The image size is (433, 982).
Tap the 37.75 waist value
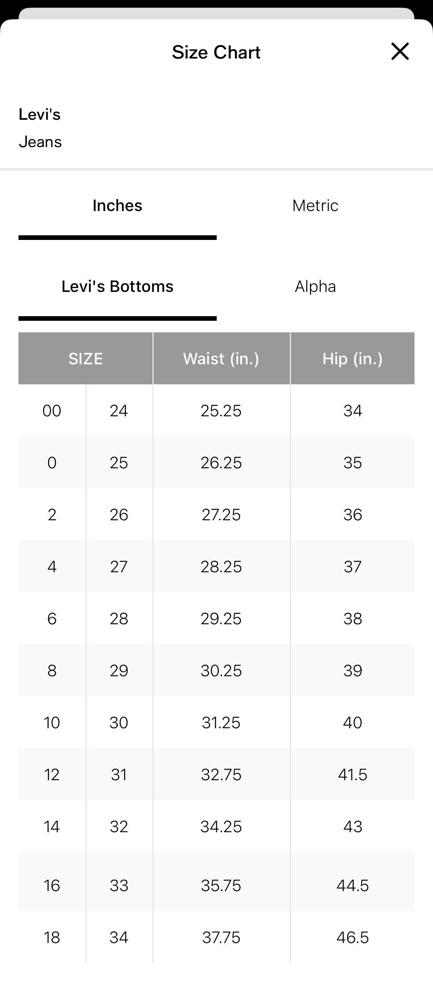[221, 937]
